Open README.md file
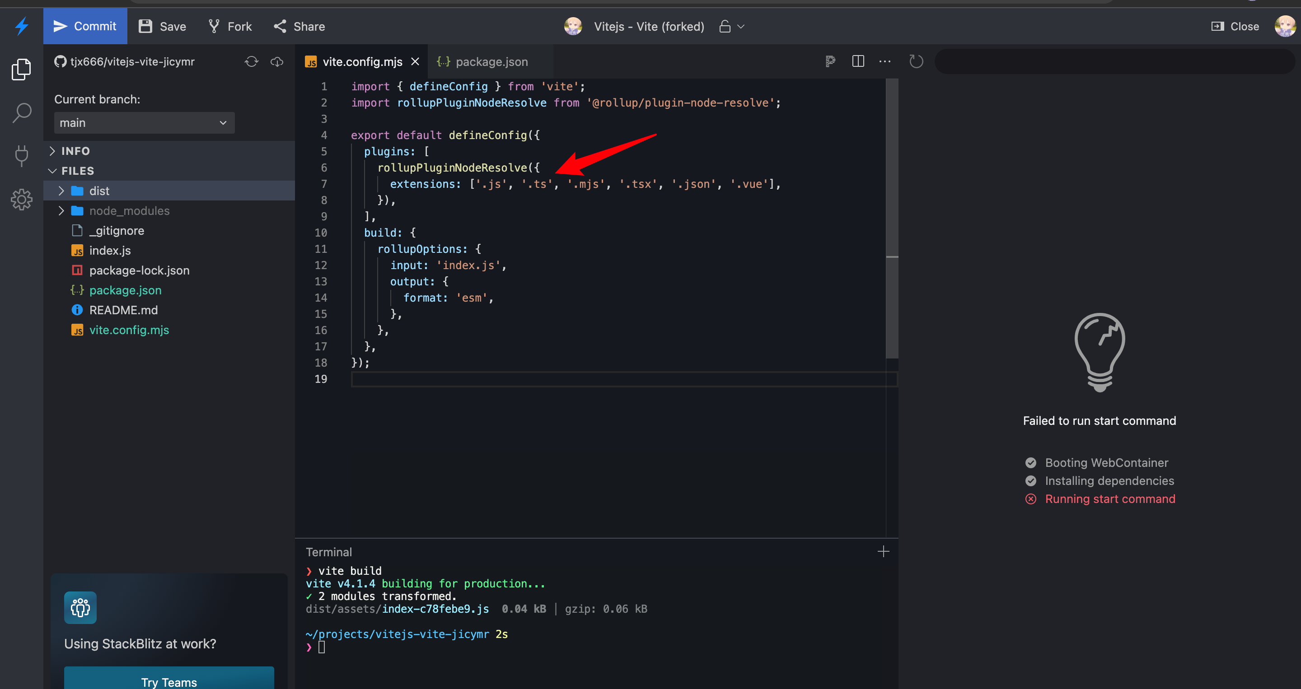The image size is (1301, 689). [x=169, y=309]
